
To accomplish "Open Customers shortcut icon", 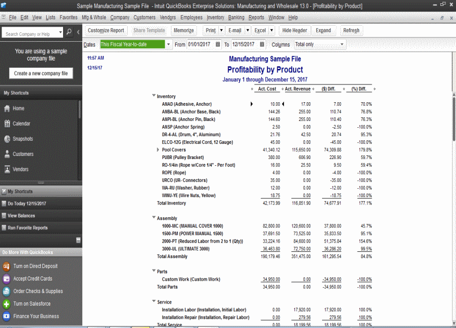I will pyautogui.click(x=7, y=154).
